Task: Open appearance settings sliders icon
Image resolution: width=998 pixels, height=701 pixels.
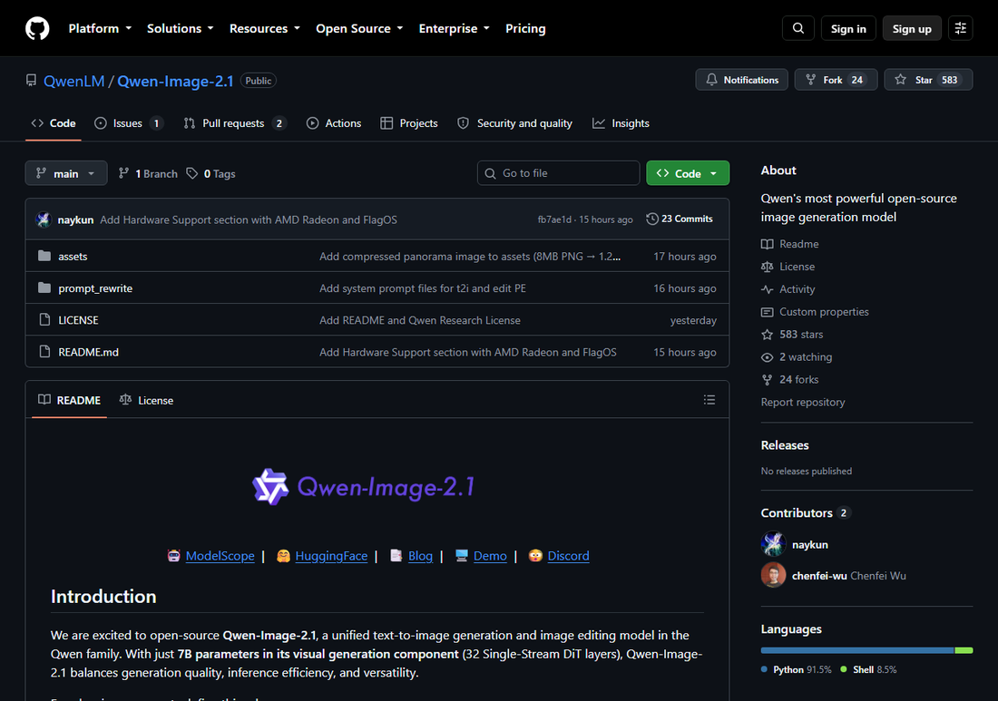Action: tap(961, 29)
